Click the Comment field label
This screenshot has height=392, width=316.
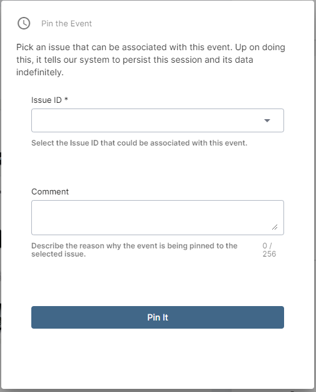click(50, 191)
